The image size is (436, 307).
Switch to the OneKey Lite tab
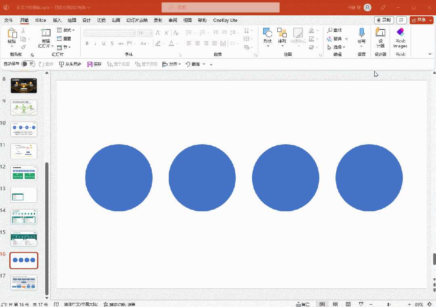[225, 20]
